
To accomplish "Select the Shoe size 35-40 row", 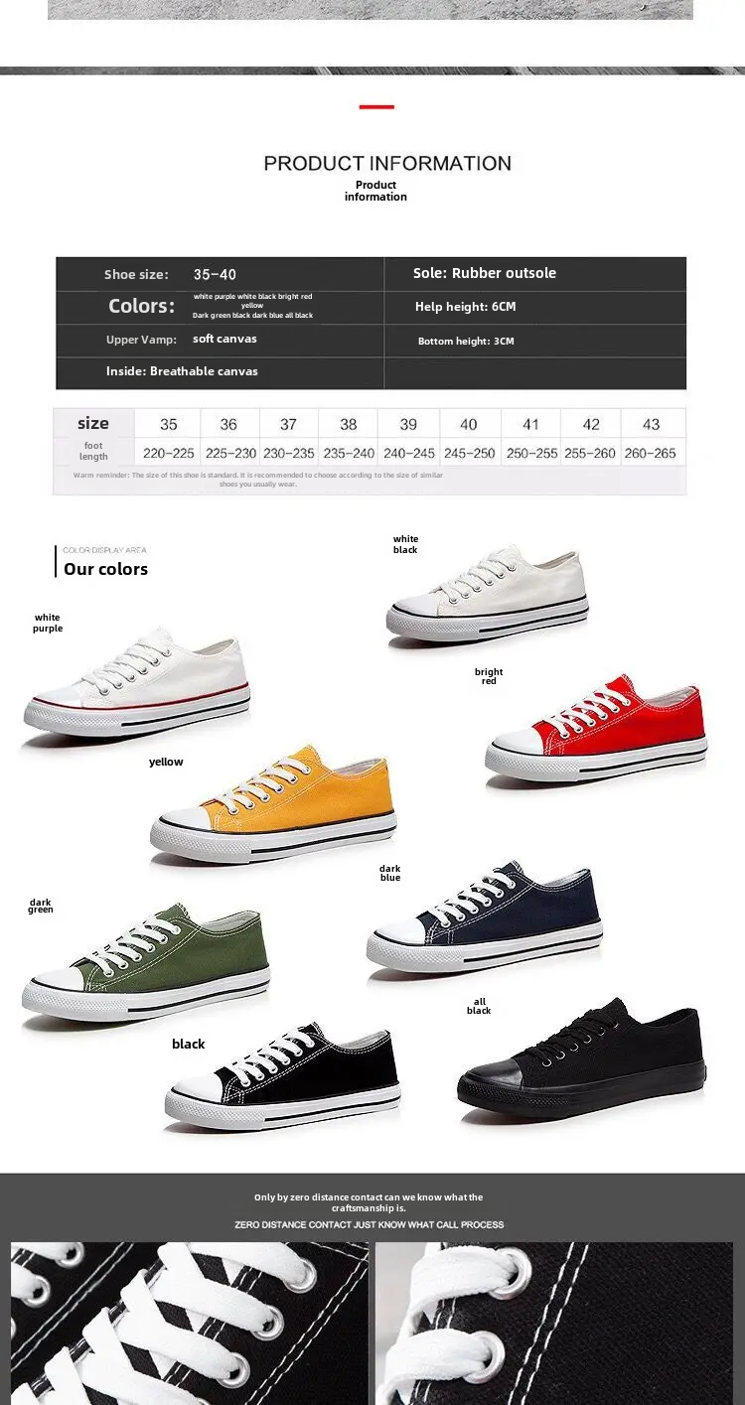I will click(x=220, y=274).
